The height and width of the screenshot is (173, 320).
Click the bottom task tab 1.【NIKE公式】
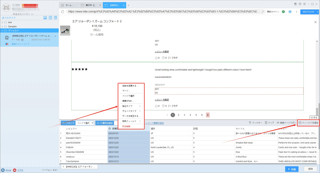coord(79,167)
